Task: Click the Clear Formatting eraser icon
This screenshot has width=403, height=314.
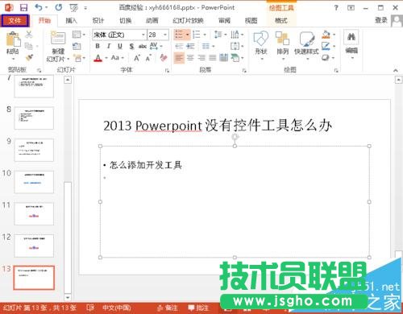Action: coord(164,58)
